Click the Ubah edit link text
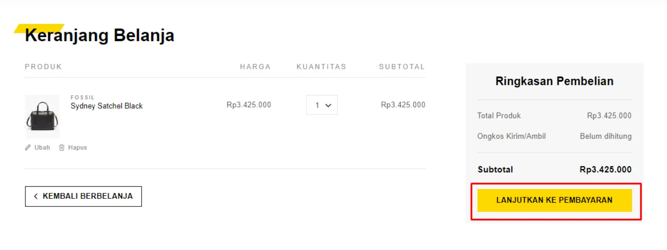 (x=42, y=148)
